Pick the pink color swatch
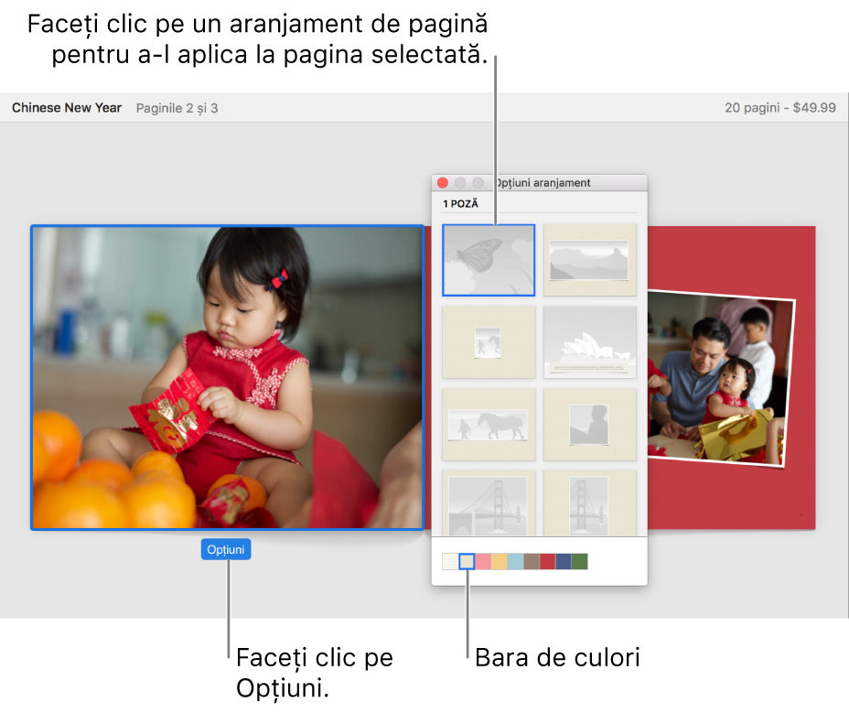This screenshot has width=849, height=713. pos(483,561)
